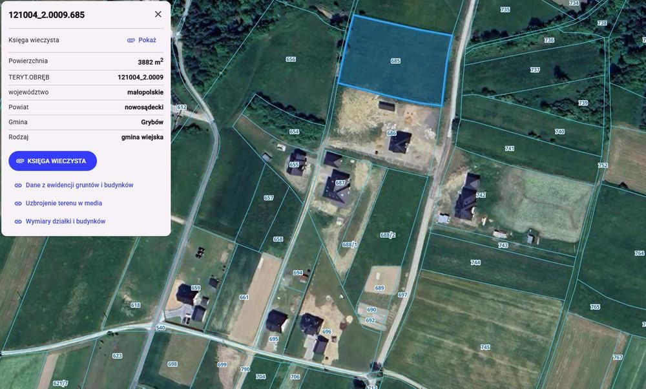Screen dimensions: 646x389
Task: Select parcel 692 on the map
Action: coord(370,321)
